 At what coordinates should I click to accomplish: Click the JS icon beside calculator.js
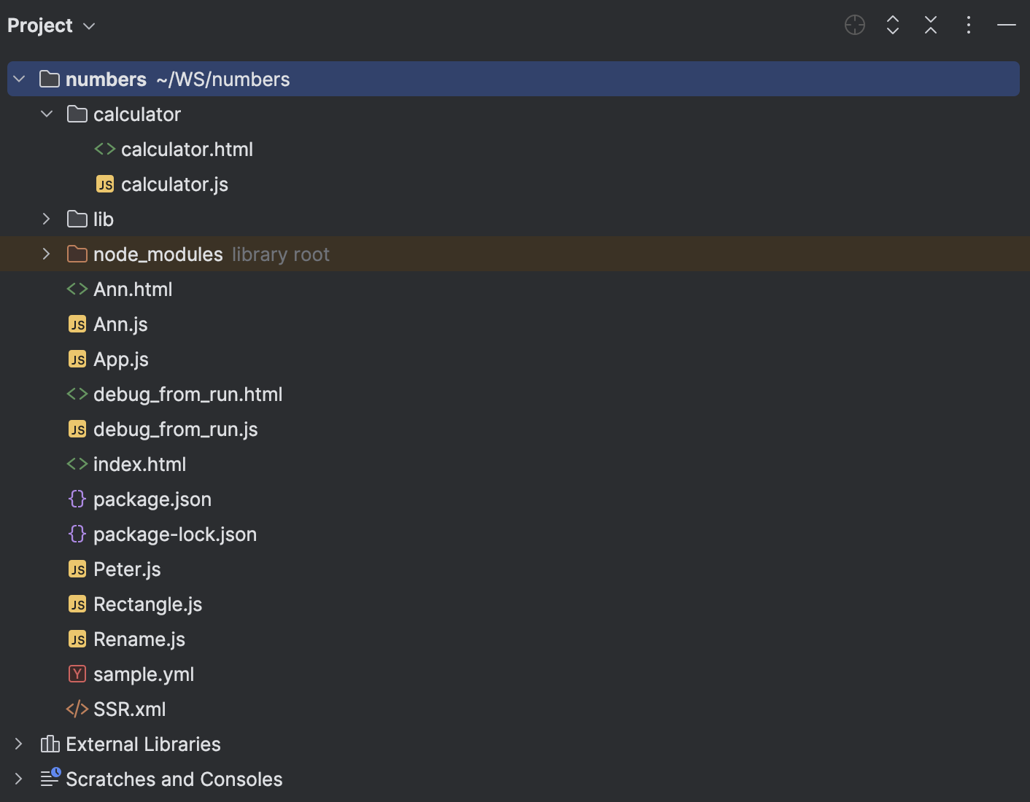(104, 184)
